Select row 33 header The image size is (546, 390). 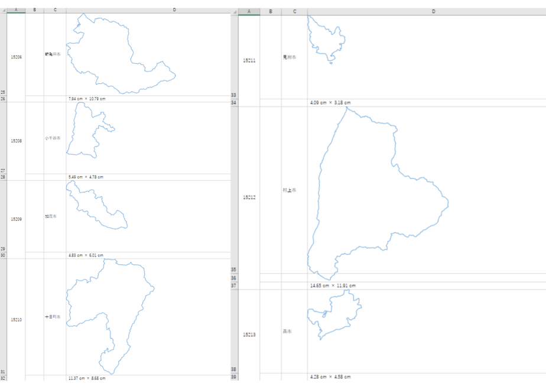point(235,57)
